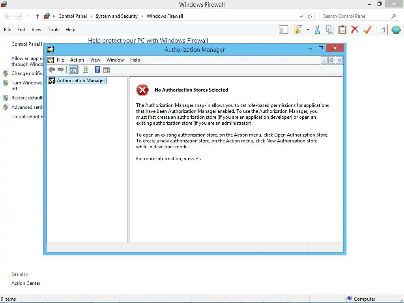Open File menu in Windows Firewall window
The height and width of the screenshot is (303, 404).
7,30
